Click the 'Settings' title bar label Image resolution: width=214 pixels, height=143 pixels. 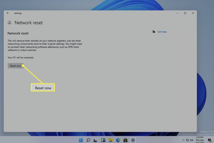tap(18, 13)
